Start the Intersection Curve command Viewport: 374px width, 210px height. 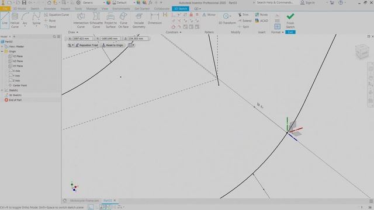[81, 20]
